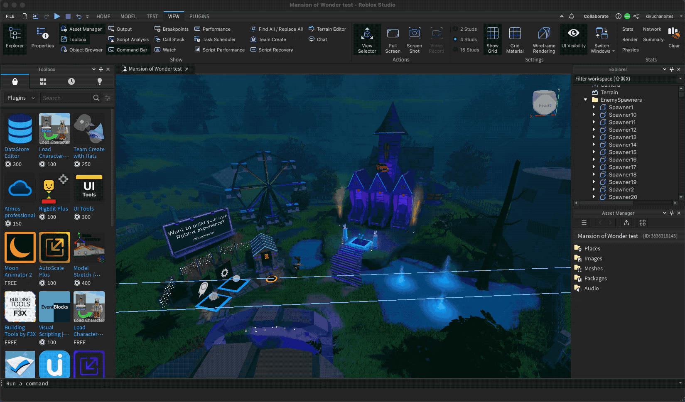Click the Play test button
Screen dimensions: 685x402
click(x=57, y=16)
